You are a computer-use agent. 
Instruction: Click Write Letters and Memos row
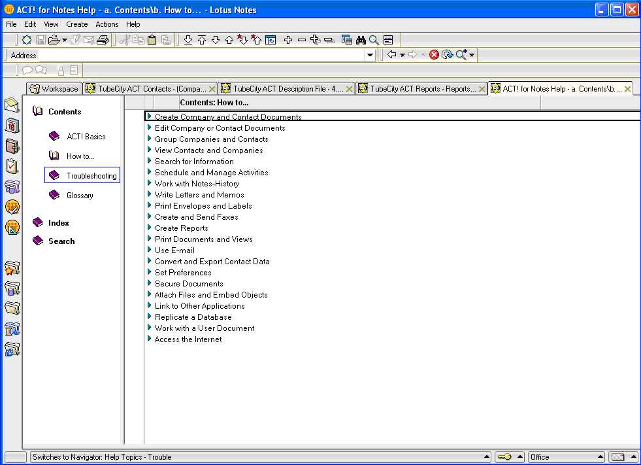tap(199, 194)
